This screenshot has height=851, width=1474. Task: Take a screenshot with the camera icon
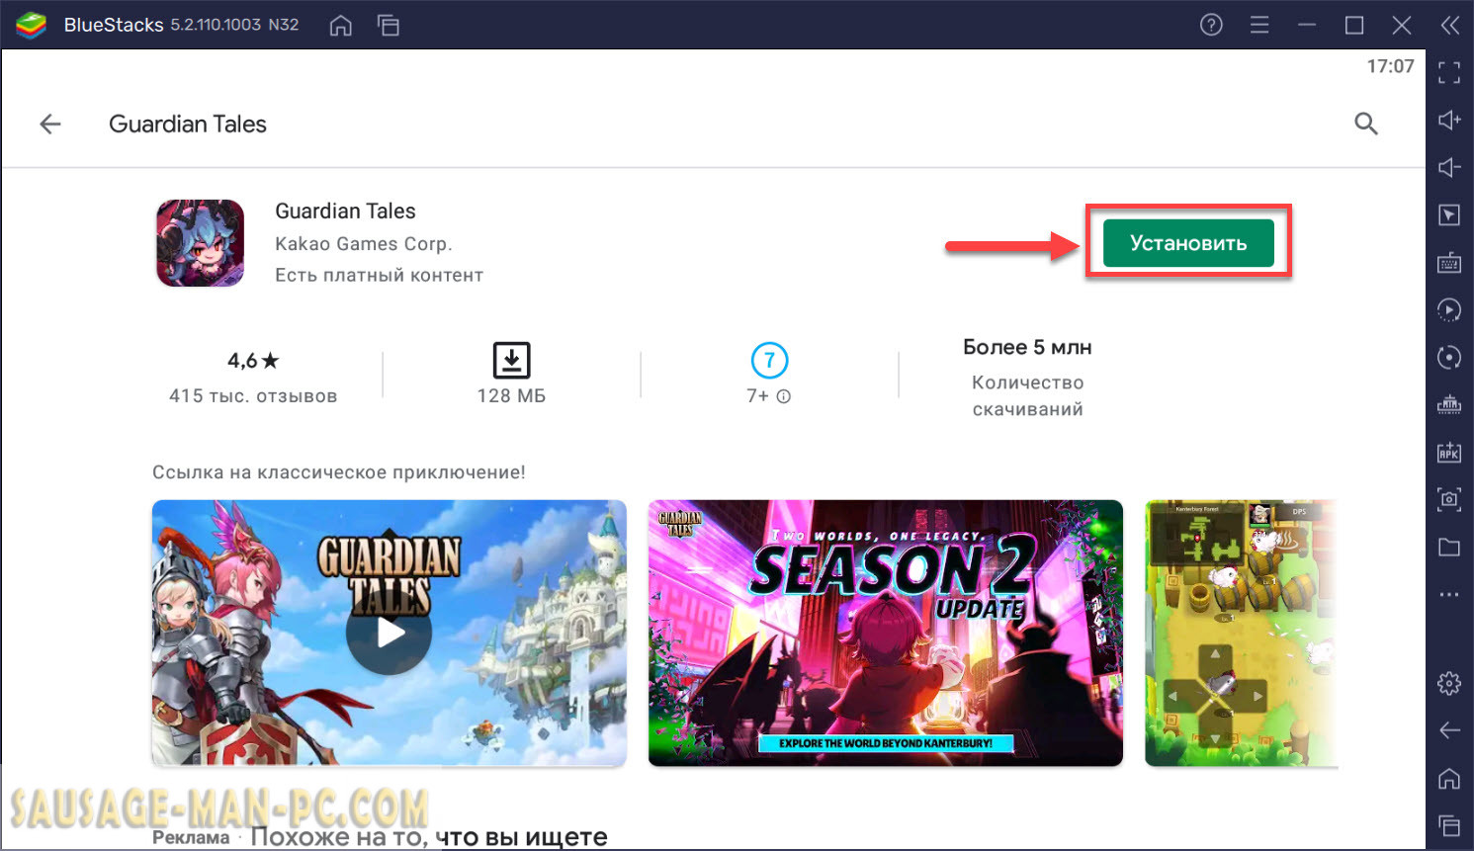(1449, 499)
